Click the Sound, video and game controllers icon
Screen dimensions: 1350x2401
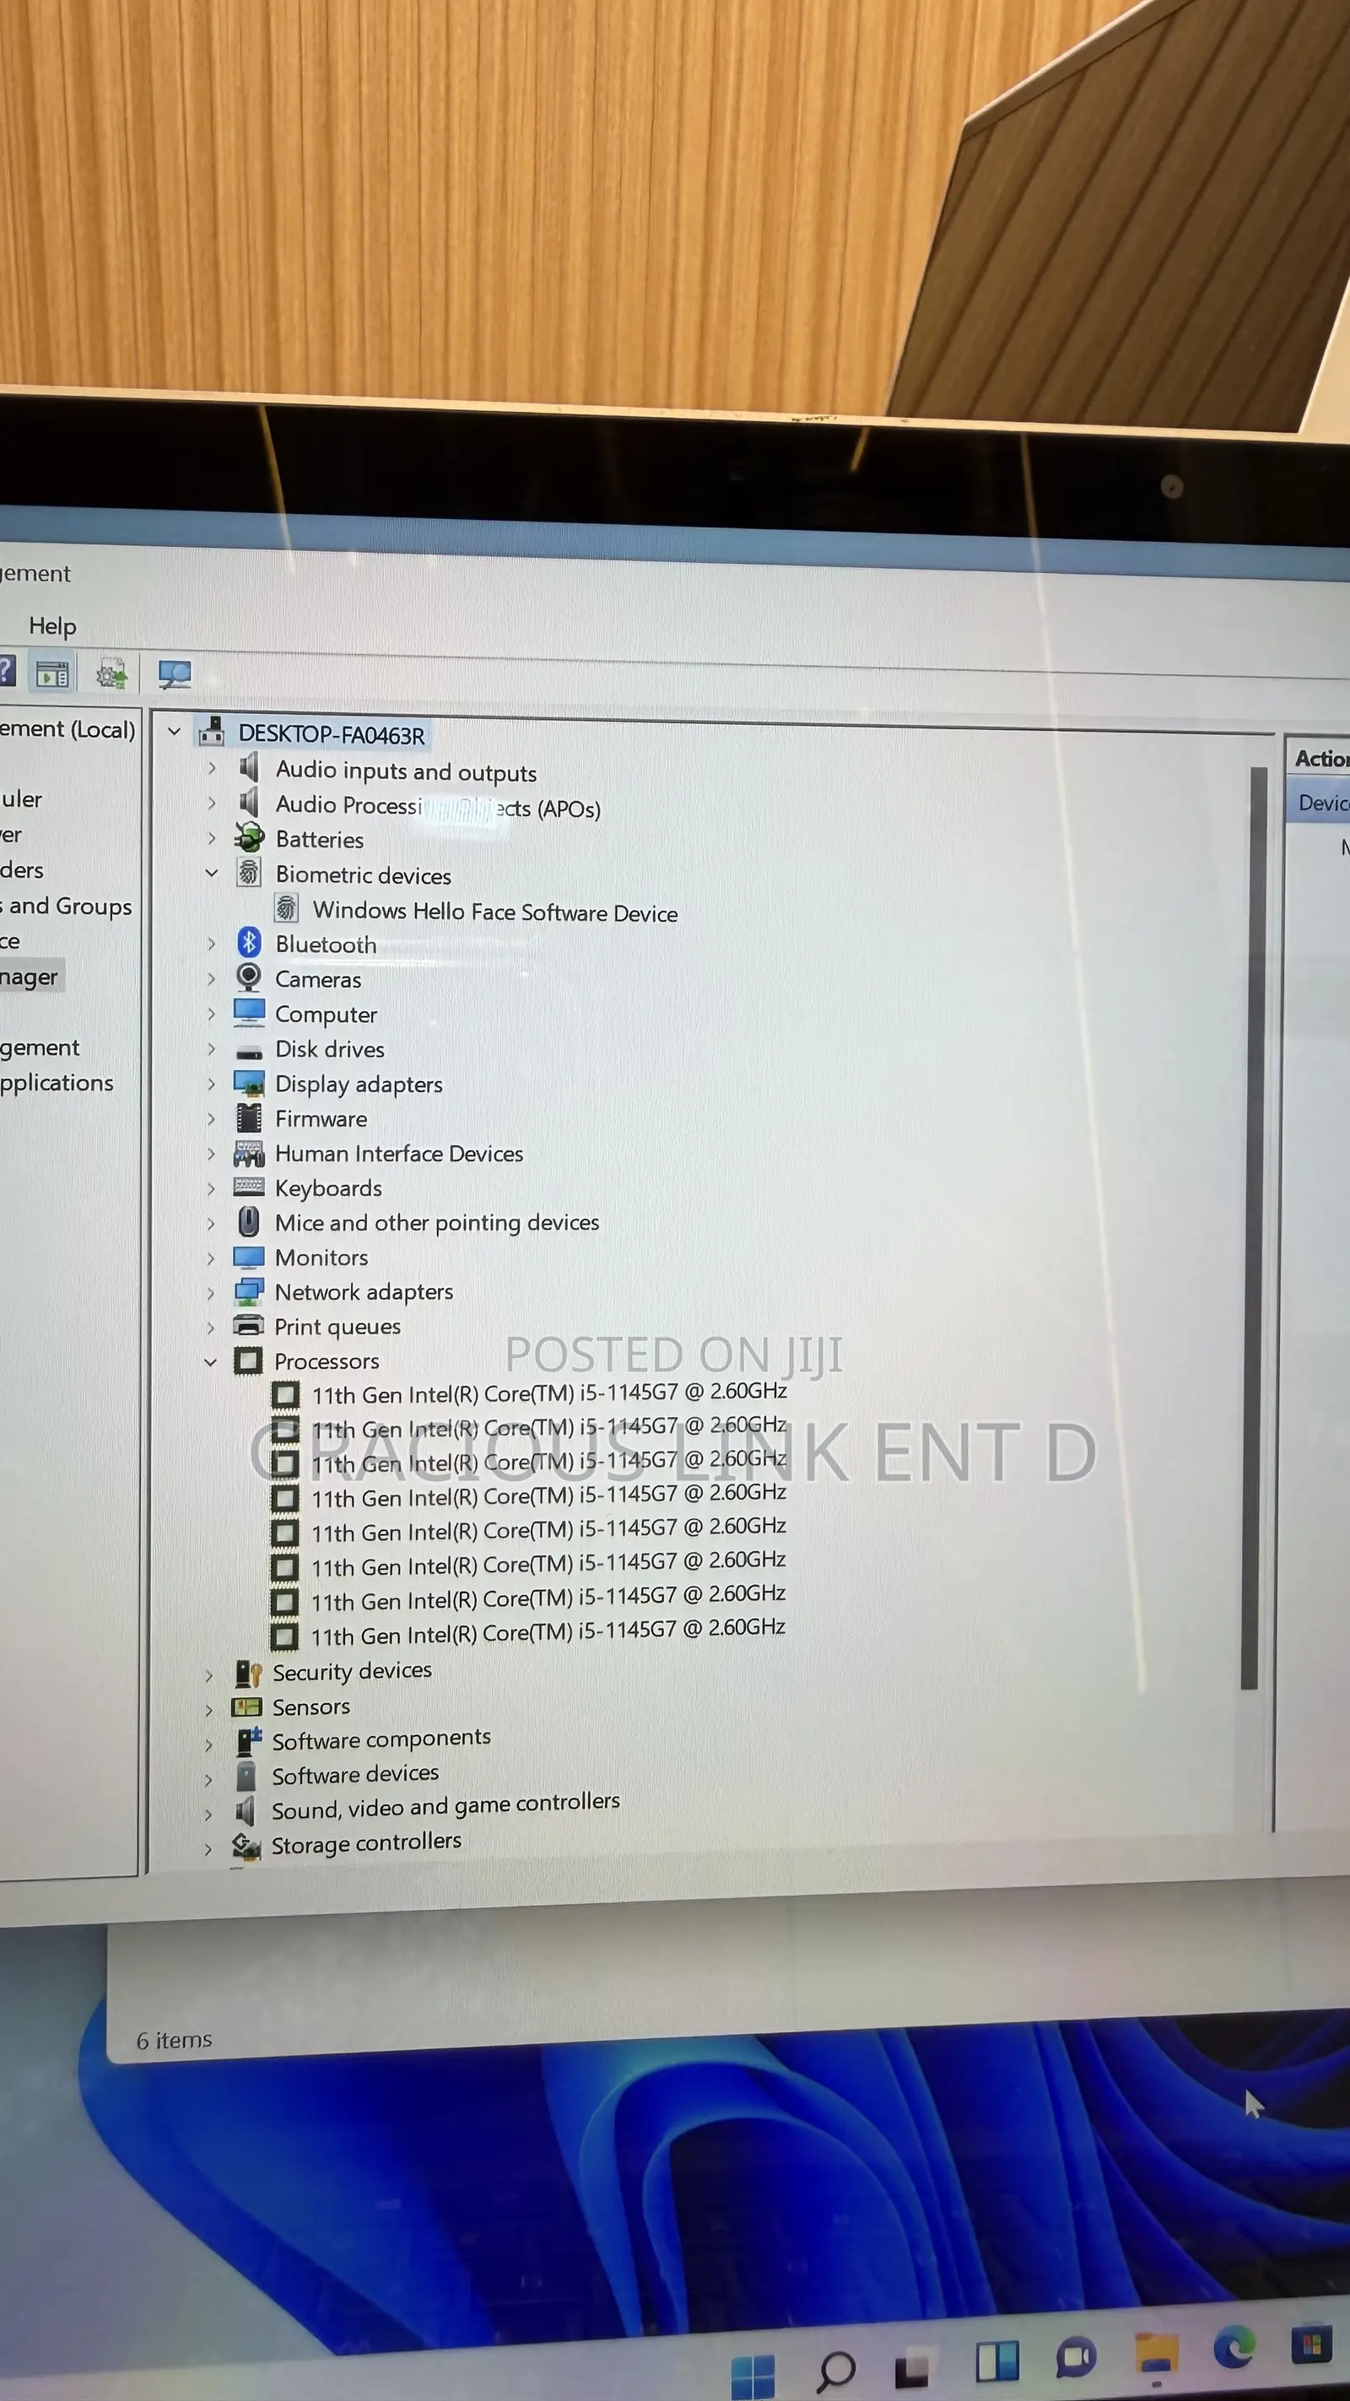coord(245,1812)
